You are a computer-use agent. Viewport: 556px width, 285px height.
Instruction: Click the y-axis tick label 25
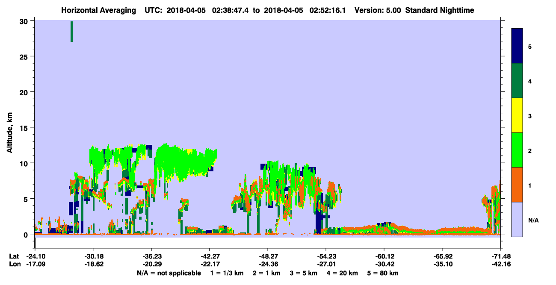[x=25, y=56]
